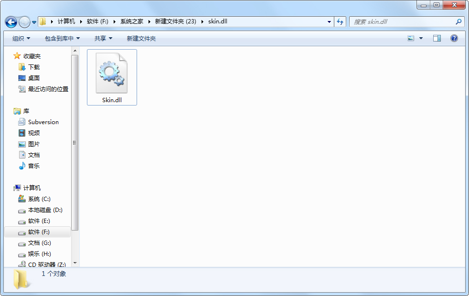This screenshot has width=469, height=296.
Task: Open the Help question mark icon
Action: [x=454, y=38]
